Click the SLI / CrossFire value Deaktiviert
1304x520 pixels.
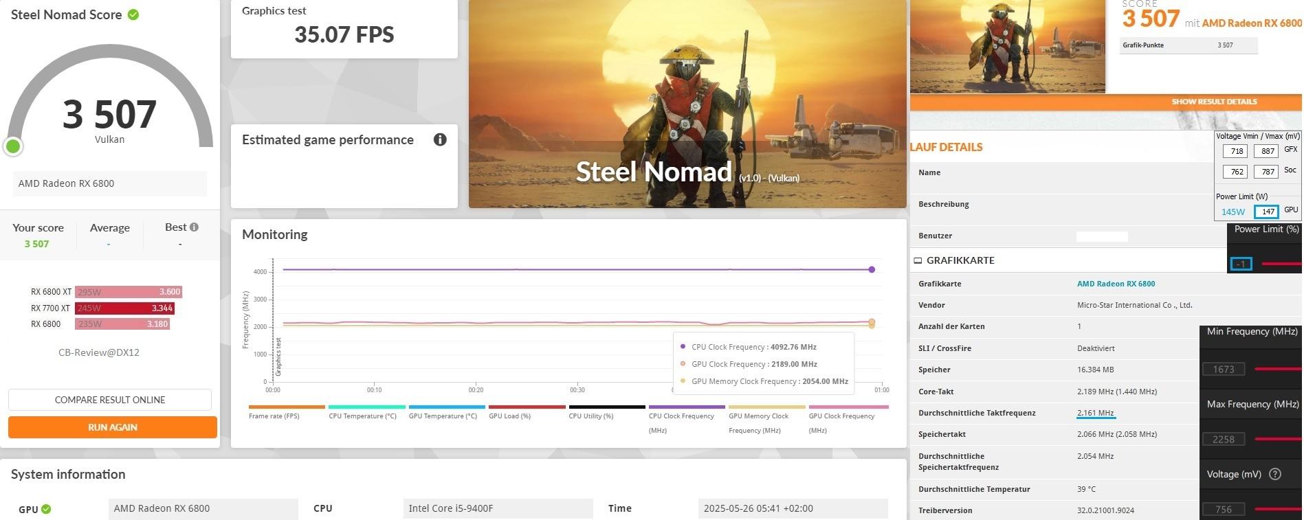click(x=1096, y=348)
